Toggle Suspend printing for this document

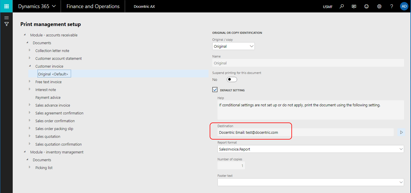click(232, 79)
